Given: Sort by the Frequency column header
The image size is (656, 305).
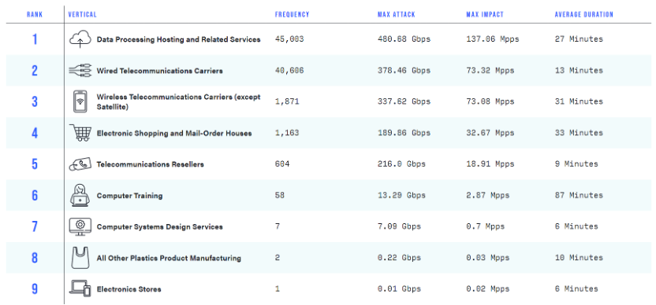Looking at the screenshot, I should tap(292, 14).
